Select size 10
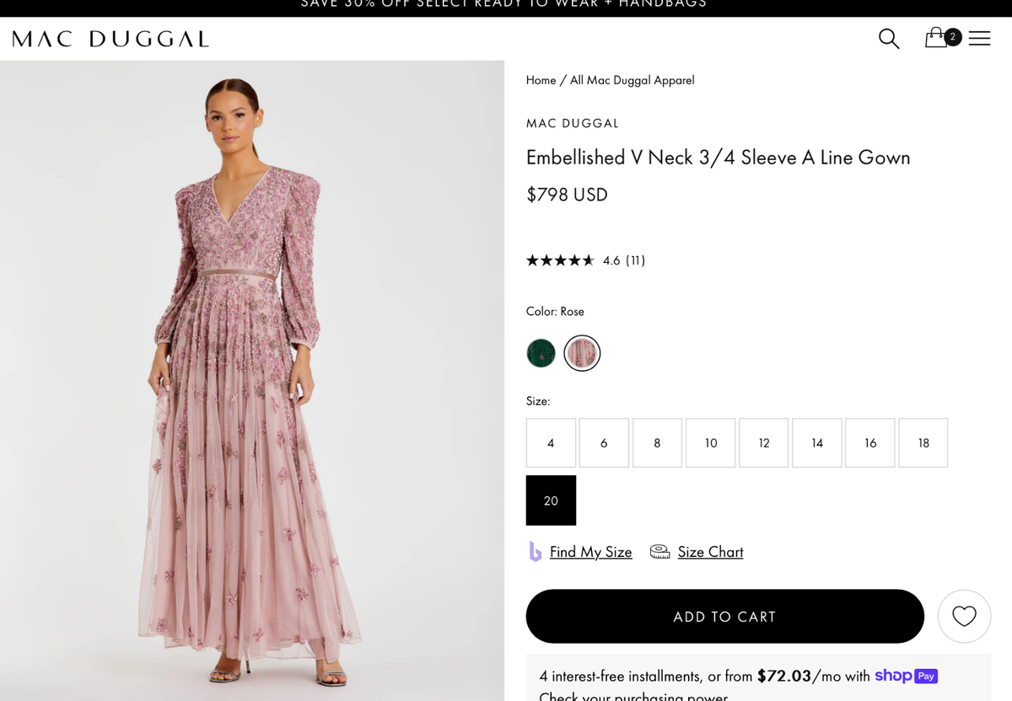 click(x=710, y=443)
